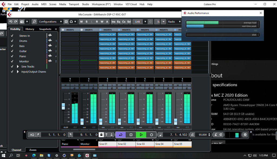Open dropdown arrow next to Su button
This screenshot has width=277, height=159.
[163, 22]
